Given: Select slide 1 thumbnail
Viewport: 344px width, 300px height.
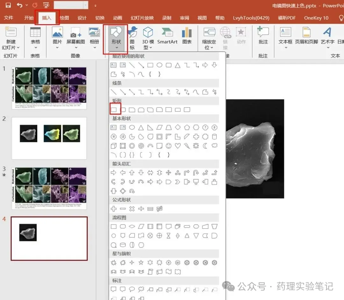Looking at the screenshot, I should [x=49, y=88].
